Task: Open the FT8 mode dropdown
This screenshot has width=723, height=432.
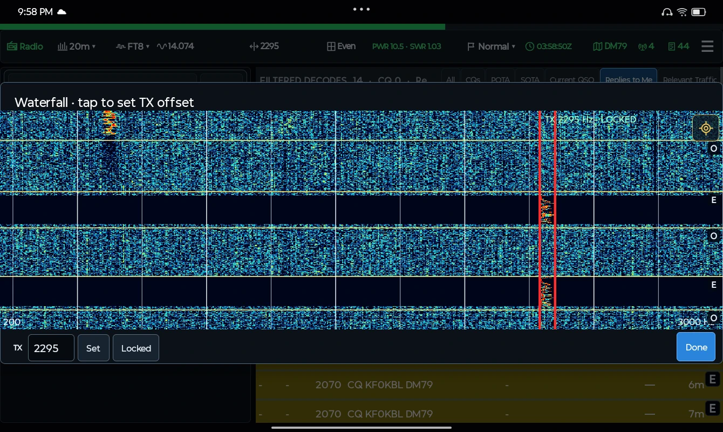Action: (x=133, y=46)
